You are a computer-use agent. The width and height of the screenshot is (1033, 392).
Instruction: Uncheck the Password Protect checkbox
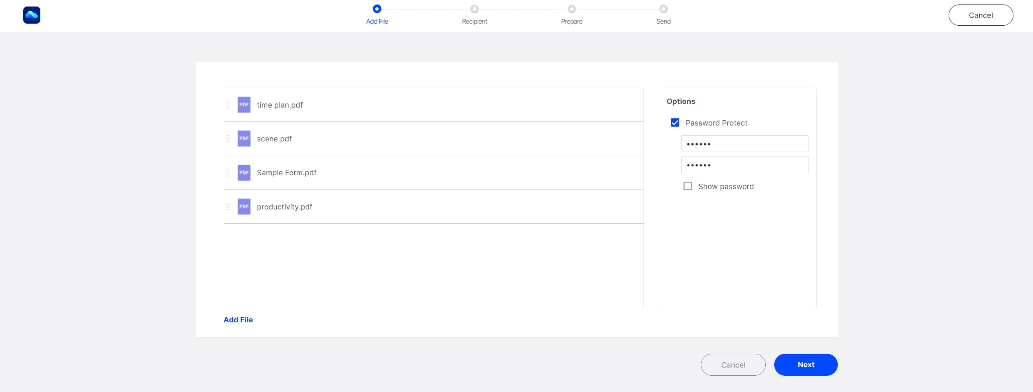pos(675,123)
